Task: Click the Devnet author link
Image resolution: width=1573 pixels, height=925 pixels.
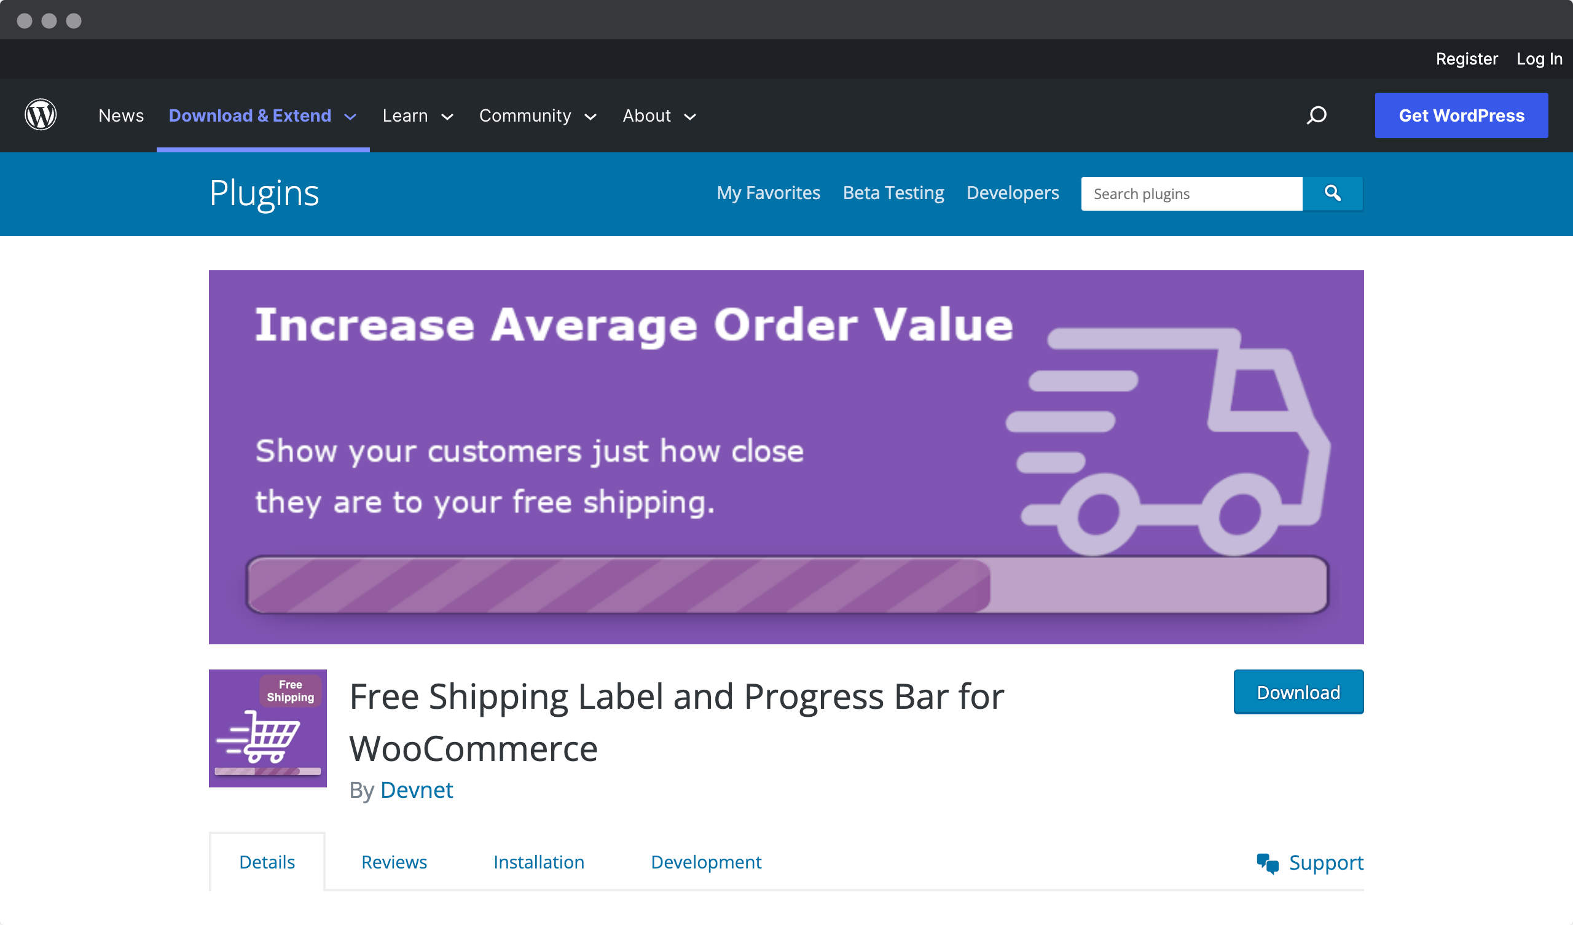Action: [x=417, y=789]
